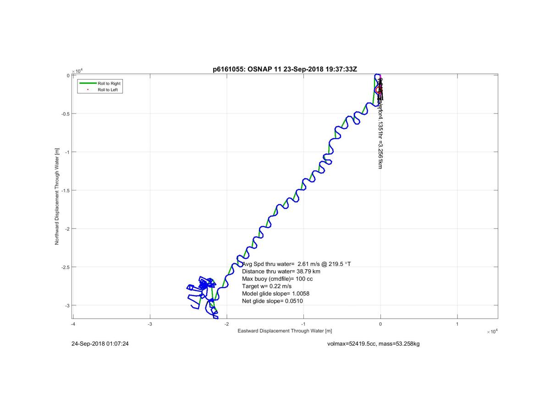
Task: Click the 'Max buoy (cmdfile)= 100 cc' text
Action: [277, 279]
